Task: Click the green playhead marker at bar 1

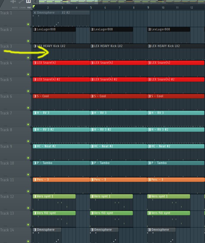Action: coord(34,7)
